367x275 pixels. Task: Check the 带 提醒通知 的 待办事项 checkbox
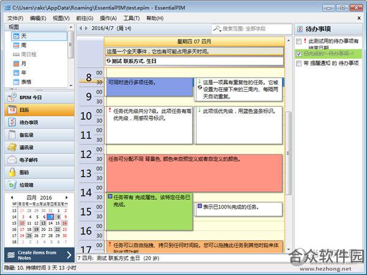[x=299, y=63]
